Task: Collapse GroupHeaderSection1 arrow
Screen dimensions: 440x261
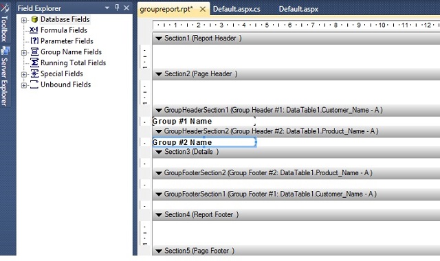Action: coord(159,110)
